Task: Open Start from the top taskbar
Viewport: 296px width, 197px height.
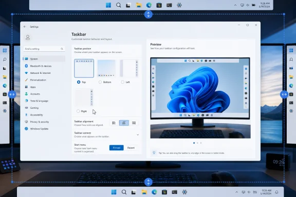Action: [108, 5]
